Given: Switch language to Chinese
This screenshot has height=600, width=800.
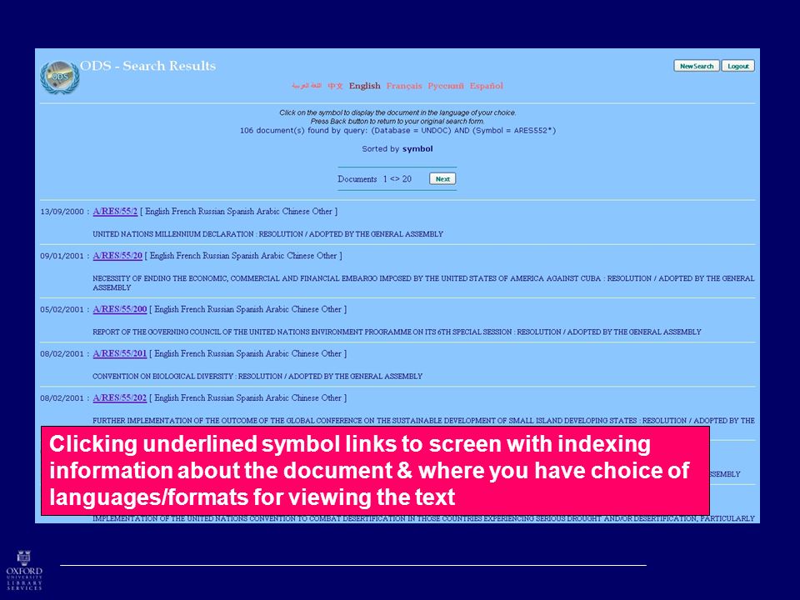Looking at the screenshot, I should click(x=335, y=86).
